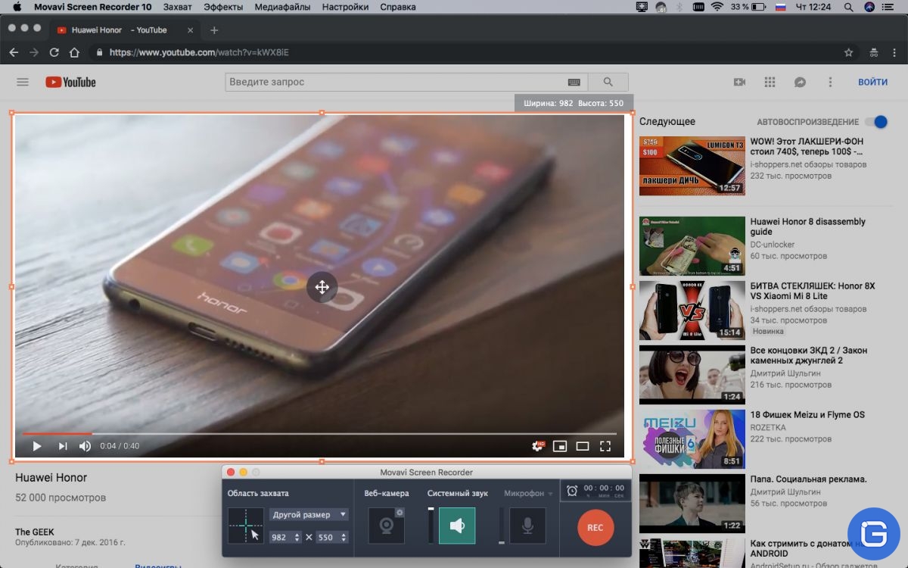
Task: Bookmark this page with the star icon
Action: 849,53
